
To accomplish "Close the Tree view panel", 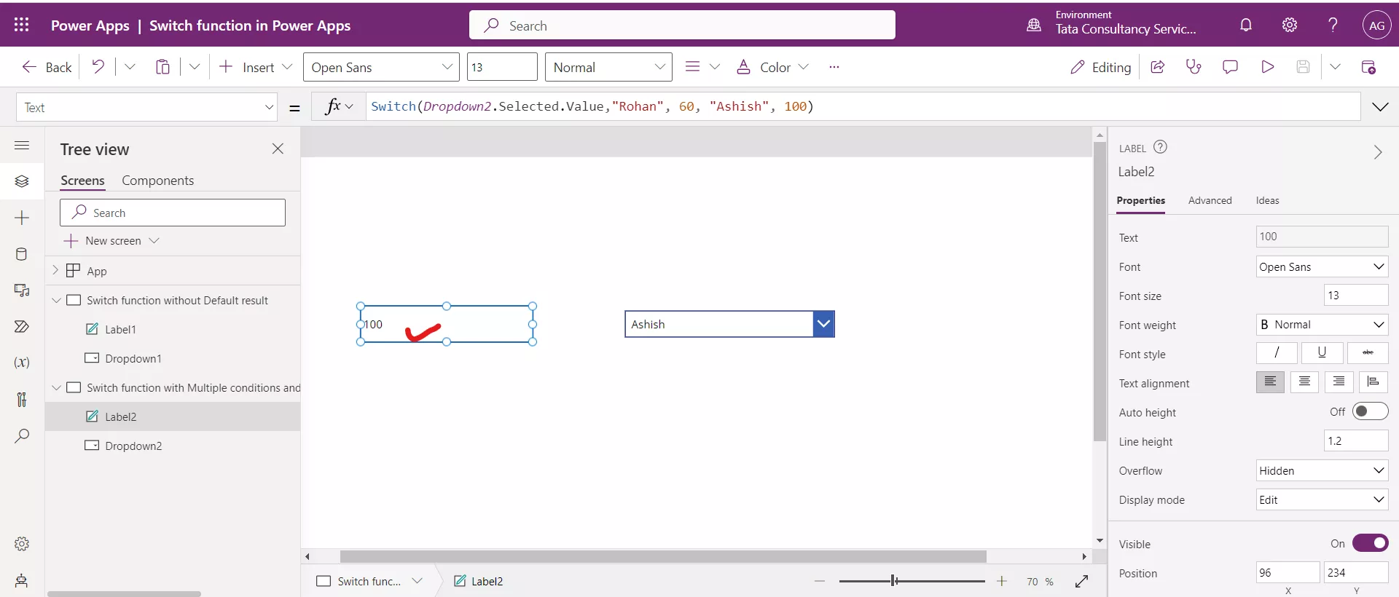I will (278, 149).
